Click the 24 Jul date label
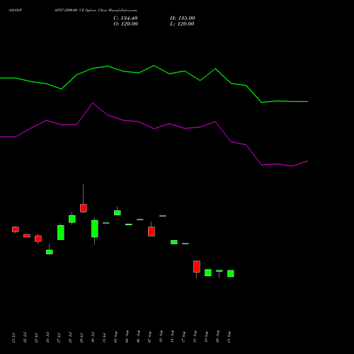 click(x=47, y=338)
